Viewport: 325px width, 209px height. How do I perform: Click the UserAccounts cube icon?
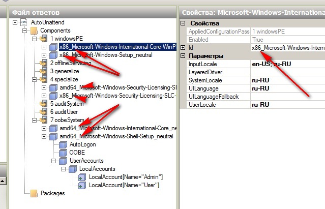point(63,161)
